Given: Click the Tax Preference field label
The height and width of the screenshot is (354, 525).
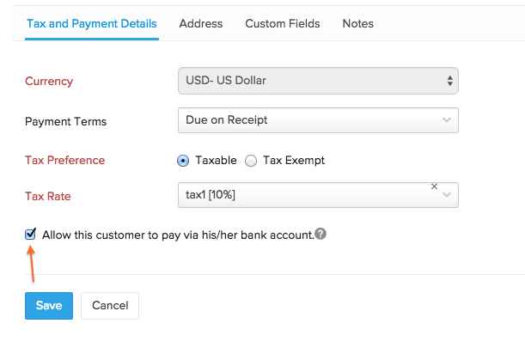Looking at the screenshot, I should (65, 160).
